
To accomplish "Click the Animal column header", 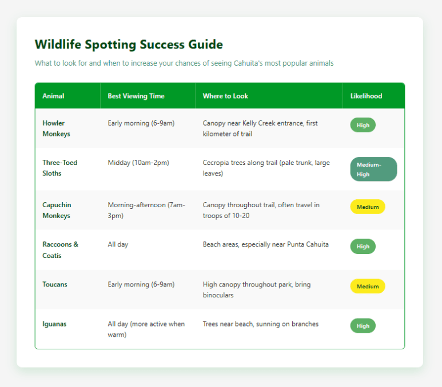I will tap(53, 96).
